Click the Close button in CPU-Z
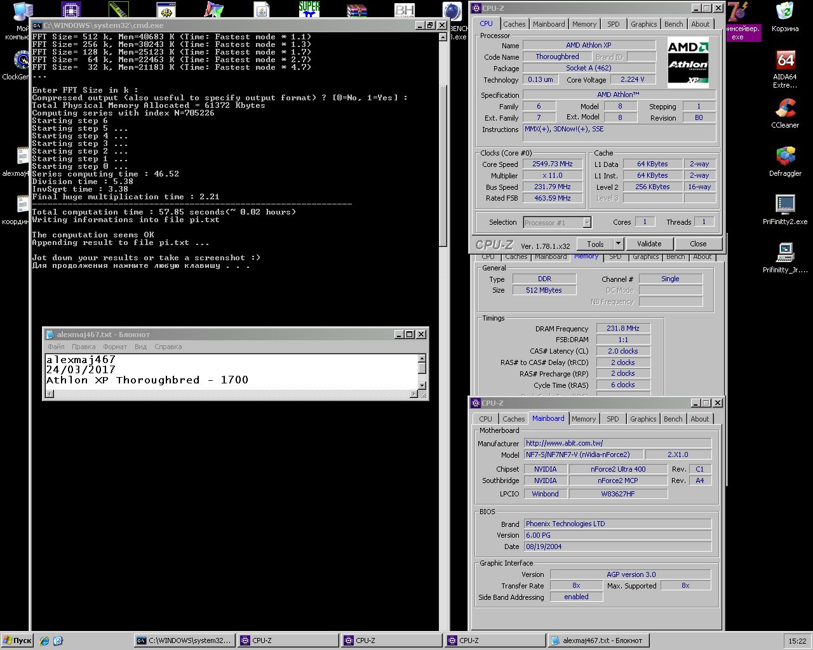Image resolution: width=813 pixels, height=650 pixels. (x=698, y=244)
